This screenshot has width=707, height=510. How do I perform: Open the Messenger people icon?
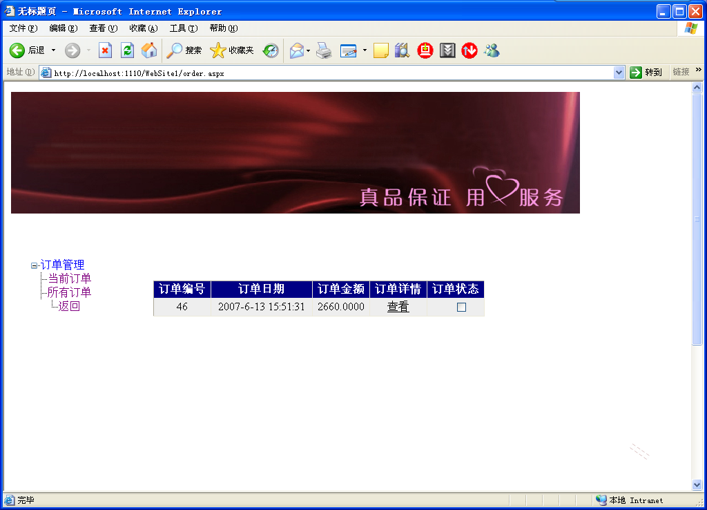click(492, 50)
